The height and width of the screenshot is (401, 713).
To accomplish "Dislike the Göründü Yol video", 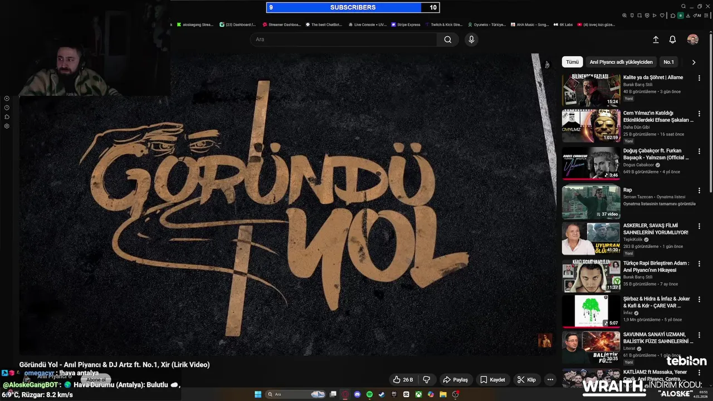I will (x=427, y=380).
